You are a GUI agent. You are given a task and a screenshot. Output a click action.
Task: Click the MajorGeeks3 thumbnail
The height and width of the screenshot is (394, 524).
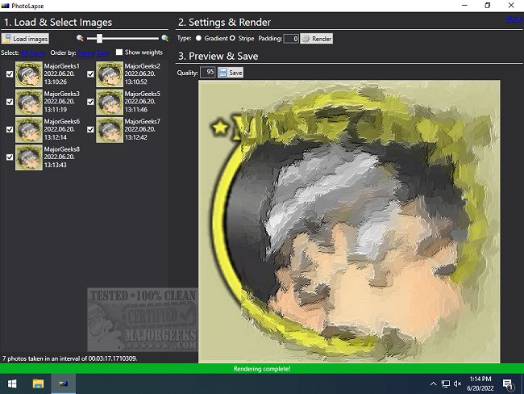tap(29, 102)
